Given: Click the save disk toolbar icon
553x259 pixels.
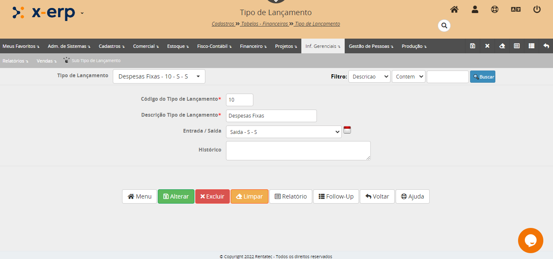Looking at the screenshot, I should pos(473,46).
